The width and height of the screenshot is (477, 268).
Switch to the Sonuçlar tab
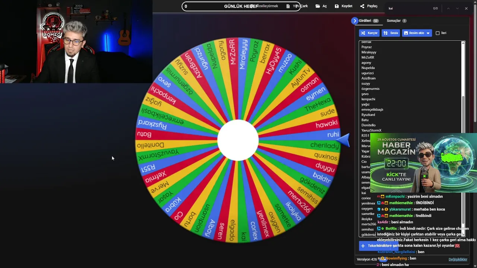[x=397, y=21]
